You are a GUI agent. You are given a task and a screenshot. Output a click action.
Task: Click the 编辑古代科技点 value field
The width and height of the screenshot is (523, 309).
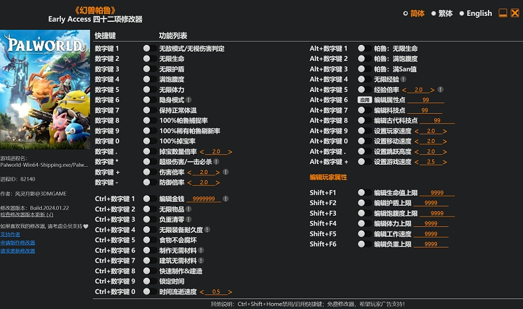[x=437, y=120]
